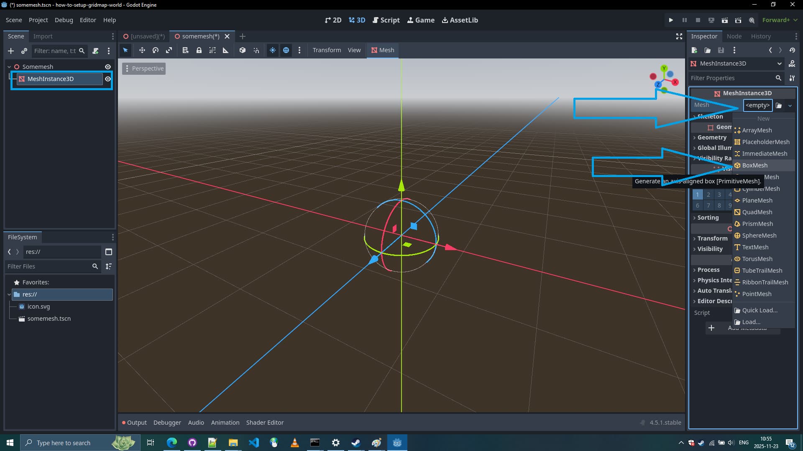Select the Move mode tool icon
Screen dimensions: 803x451
point(142,50)
